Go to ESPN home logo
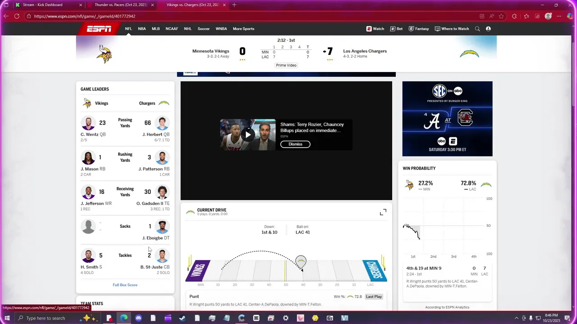The image size is (577, 324). tap(99, 29)
